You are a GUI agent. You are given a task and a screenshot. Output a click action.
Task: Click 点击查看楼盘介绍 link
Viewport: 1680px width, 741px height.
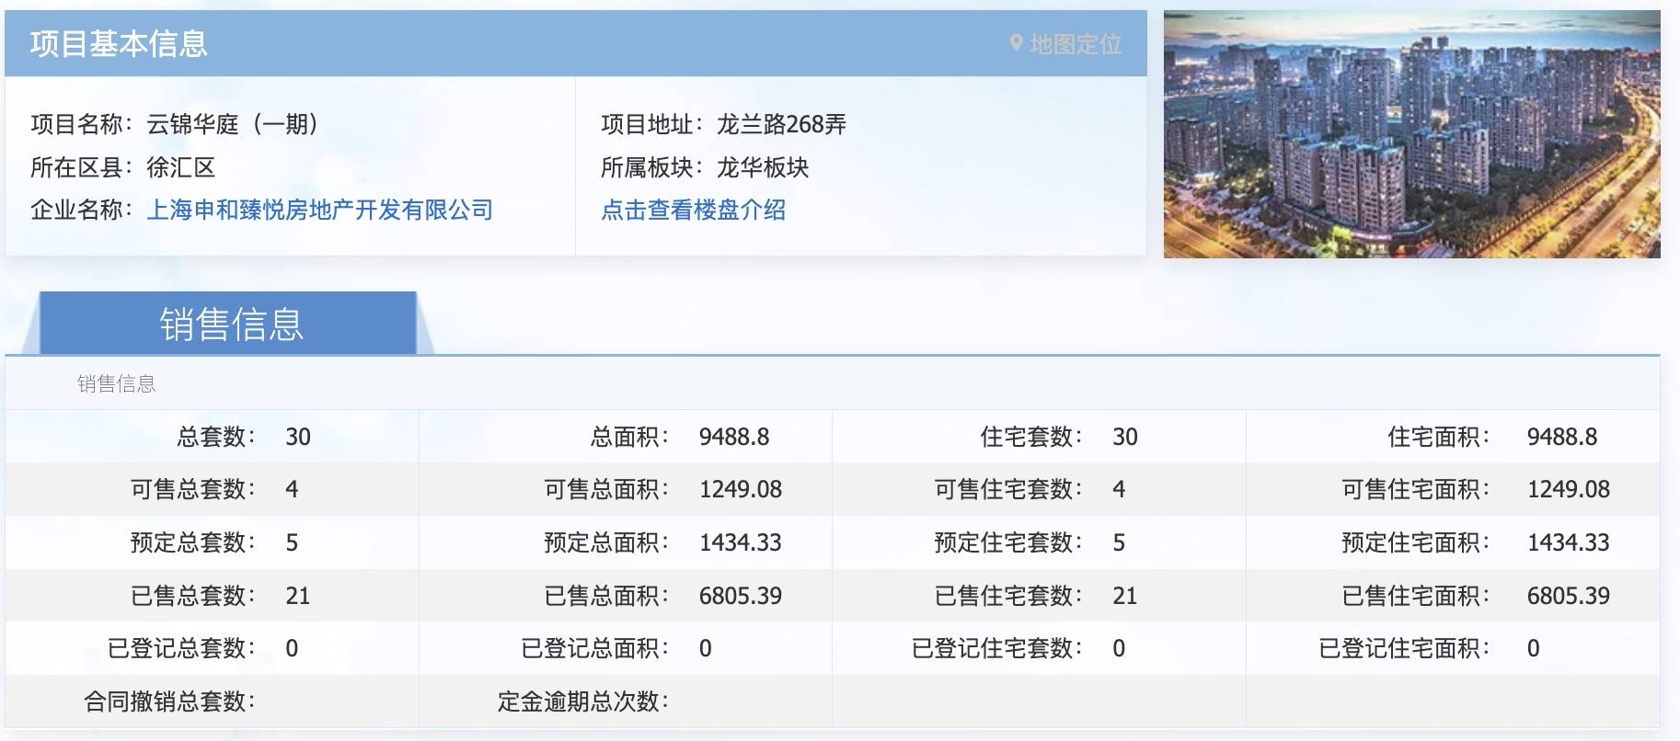[x=693, y=210]
